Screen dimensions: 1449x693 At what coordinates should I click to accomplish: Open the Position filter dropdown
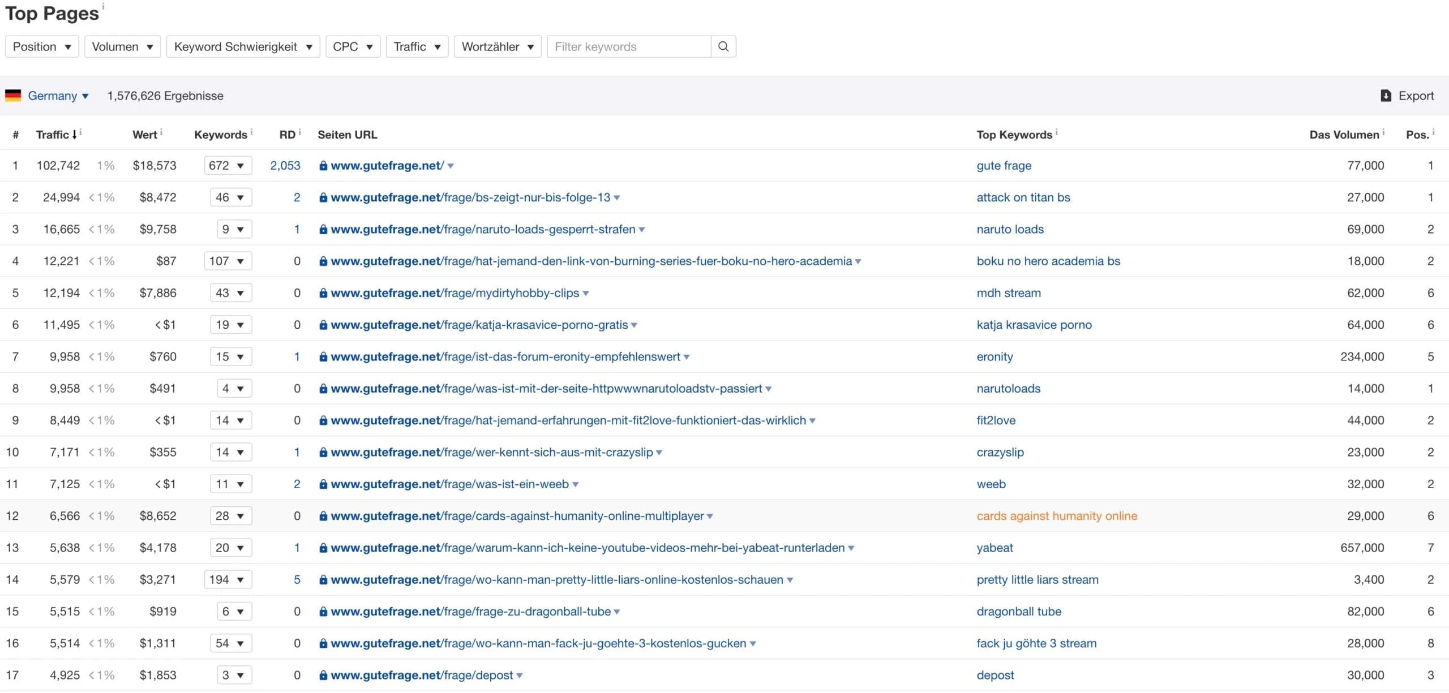[41, 46]
